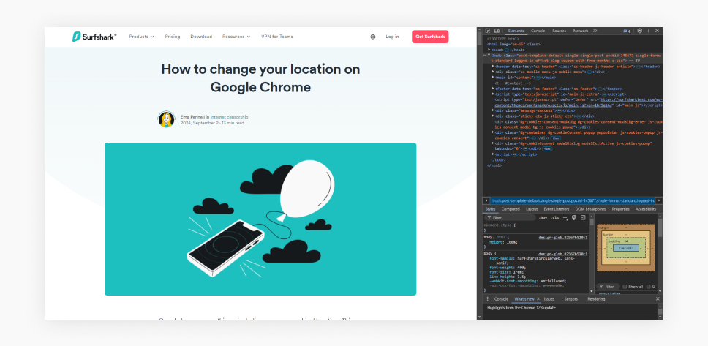This screenshot has height=346, width=708.
Task: Click the Styles filter input field
Action: (510, 218)
